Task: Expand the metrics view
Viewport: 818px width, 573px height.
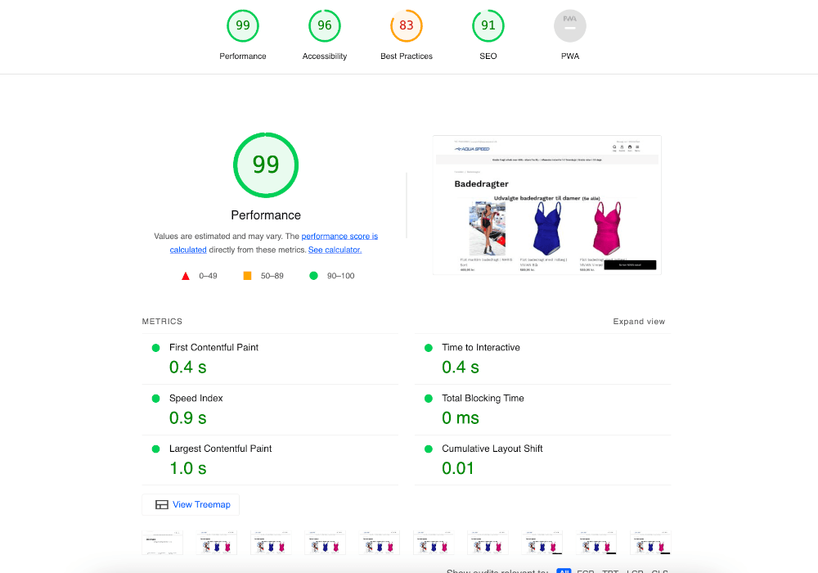Action: point(639,322)
